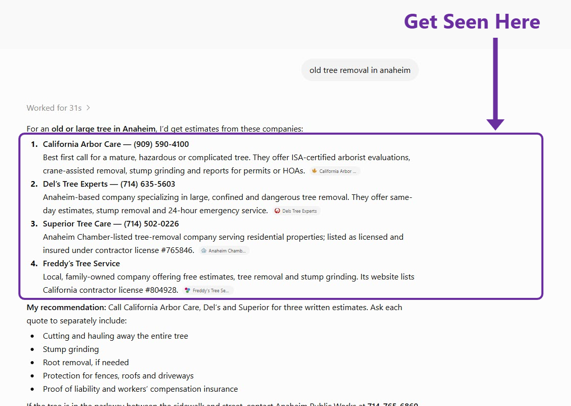Select heading "Freddy's Tree Service"
This screenshot has width=571, height=406.
(81, 263)
